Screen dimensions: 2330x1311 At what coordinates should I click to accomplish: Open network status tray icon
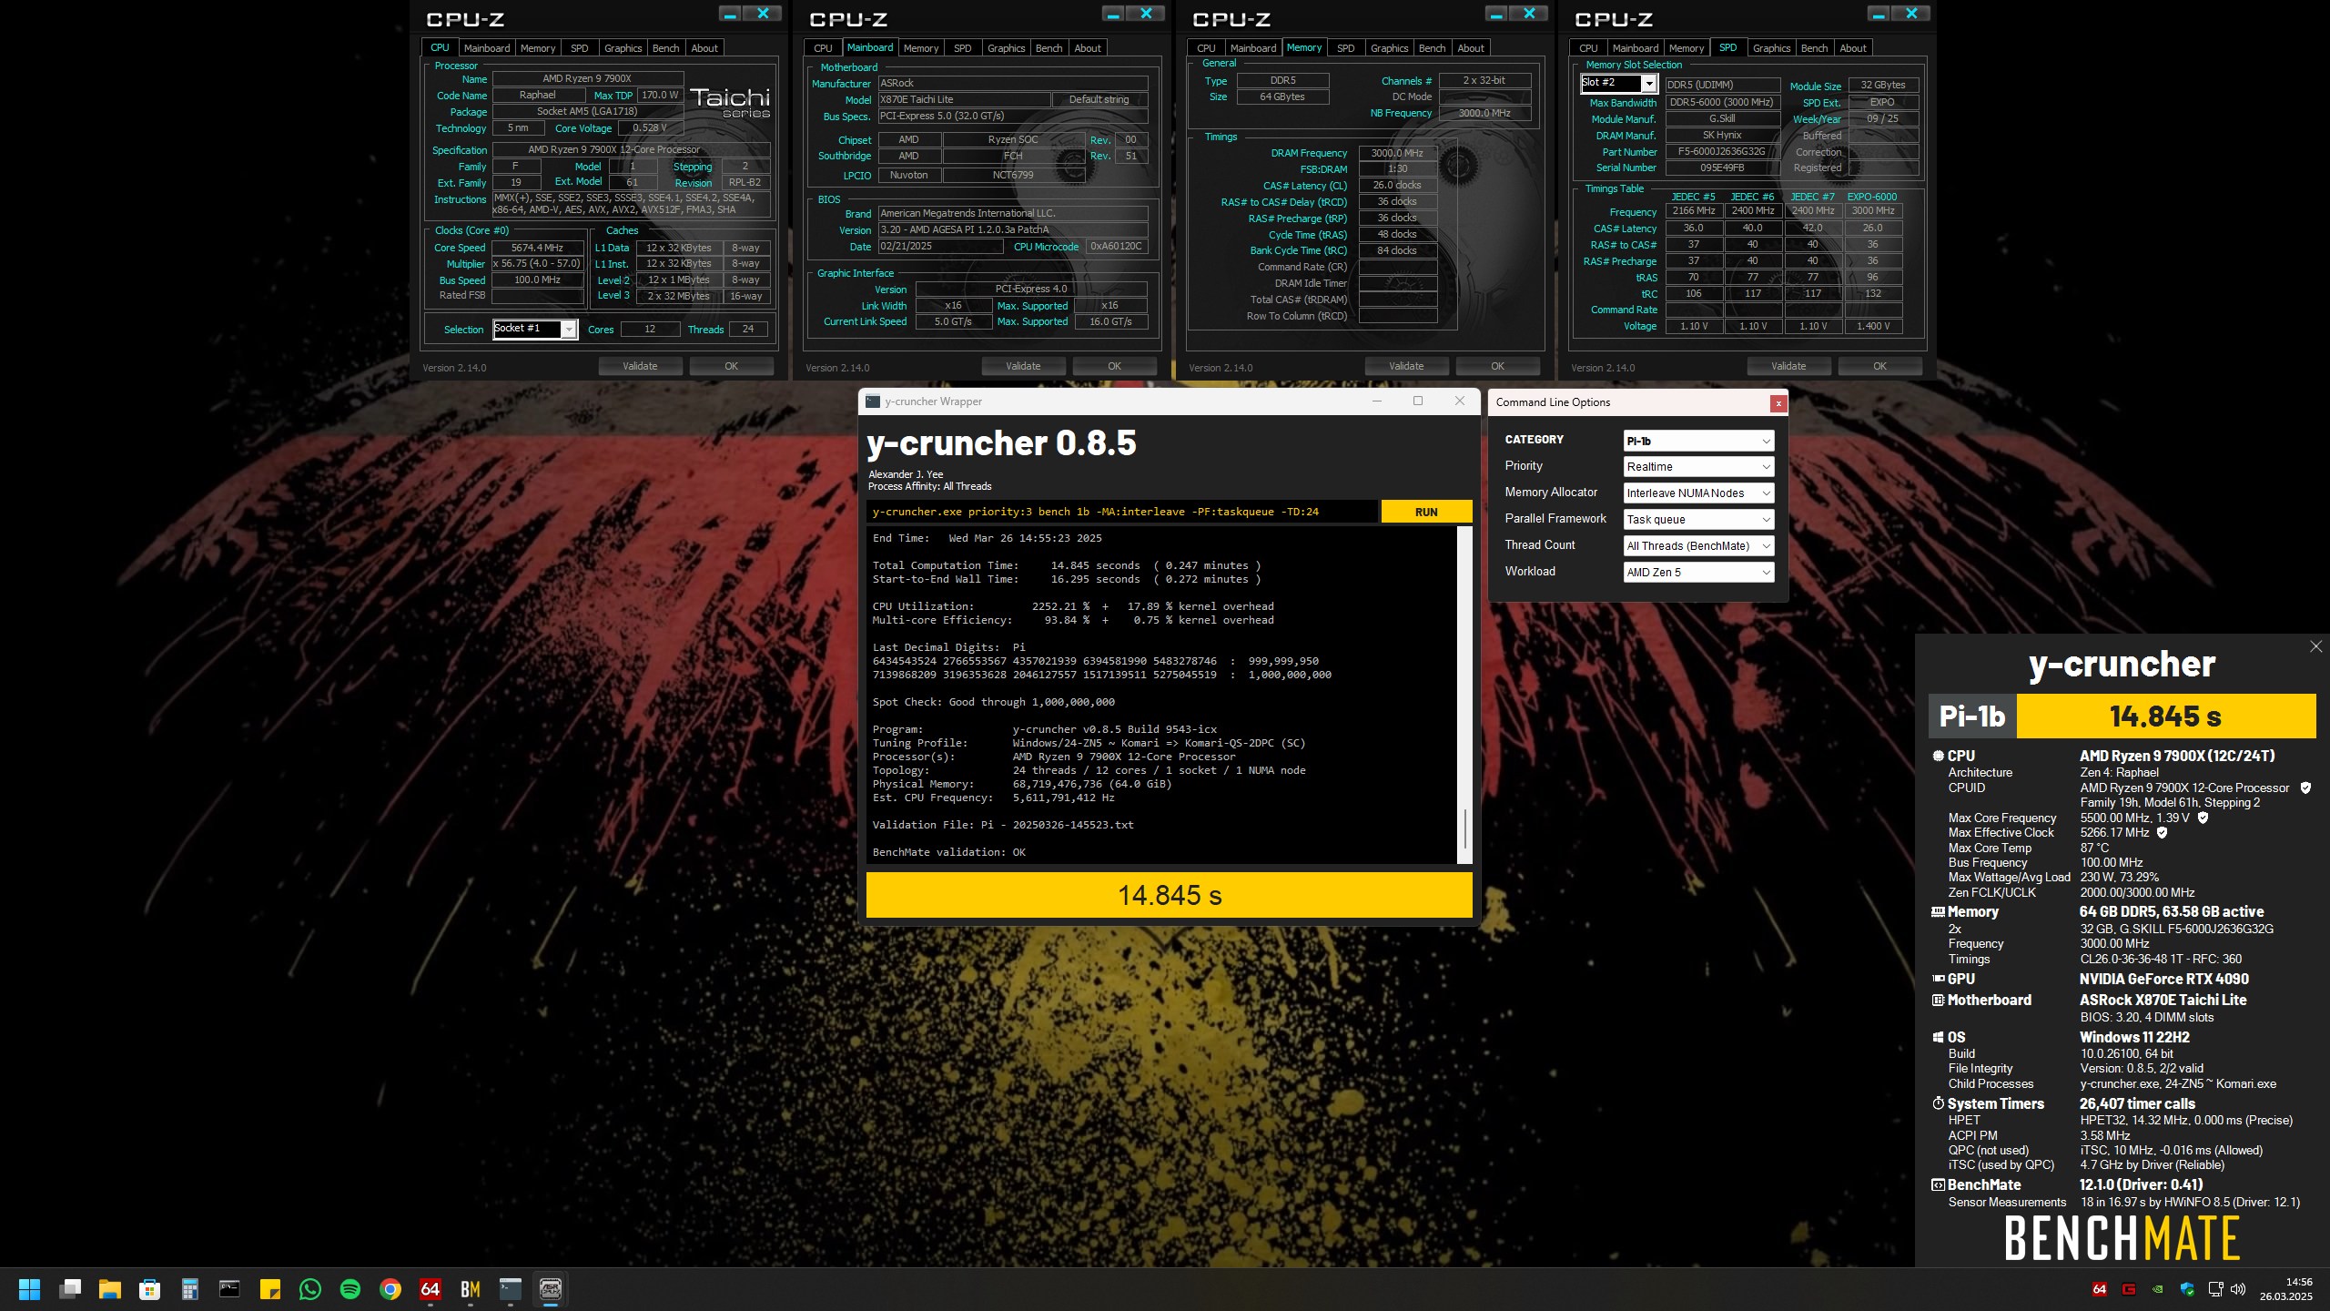click(2216, 1289)
